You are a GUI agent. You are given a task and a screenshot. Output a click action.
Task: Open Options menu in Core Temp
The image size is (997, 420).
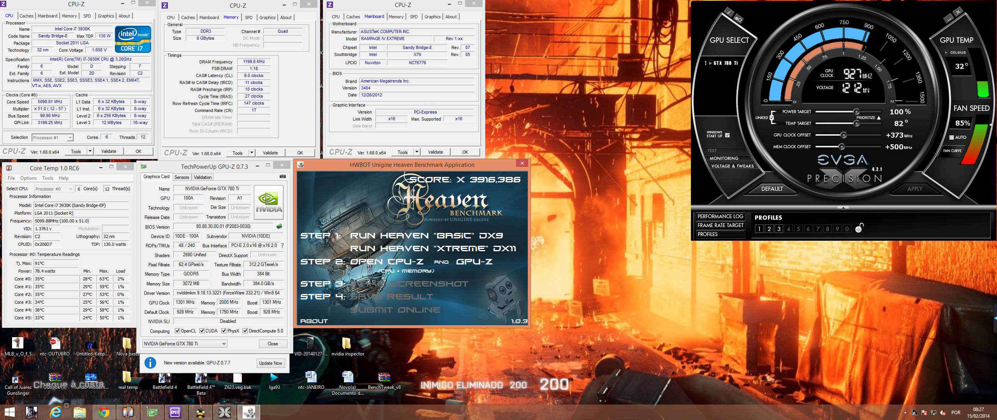28,178
